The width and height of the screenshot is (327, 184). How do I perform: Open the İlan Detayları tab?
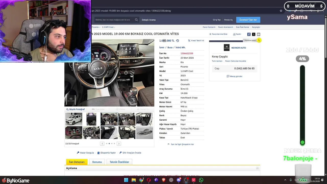coord(77,162)
